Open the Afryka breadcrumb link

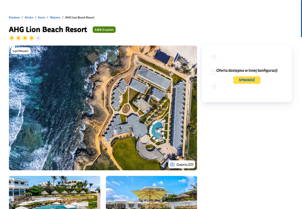29,17
